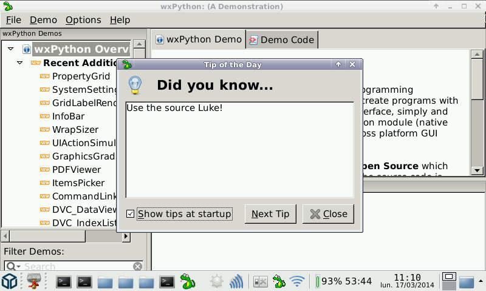Uncheck the Show tips at startup checkbox
The width and height of the screenshot is (486, 291).
click(130, 213)
